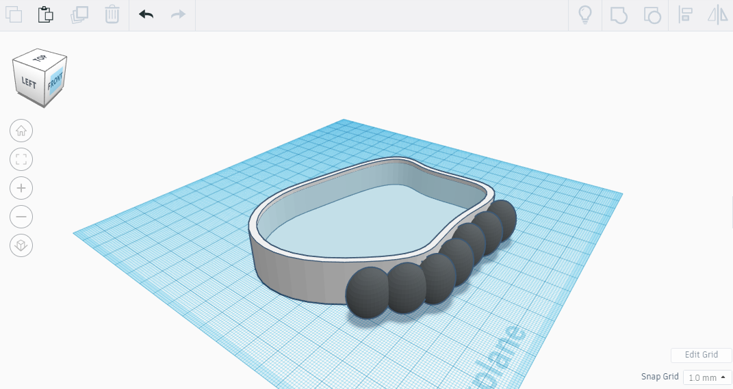This screenshot has height=389, width=733.
Task: Click the Duplicate and repeat icon
Action: click(x=79, y=14)
